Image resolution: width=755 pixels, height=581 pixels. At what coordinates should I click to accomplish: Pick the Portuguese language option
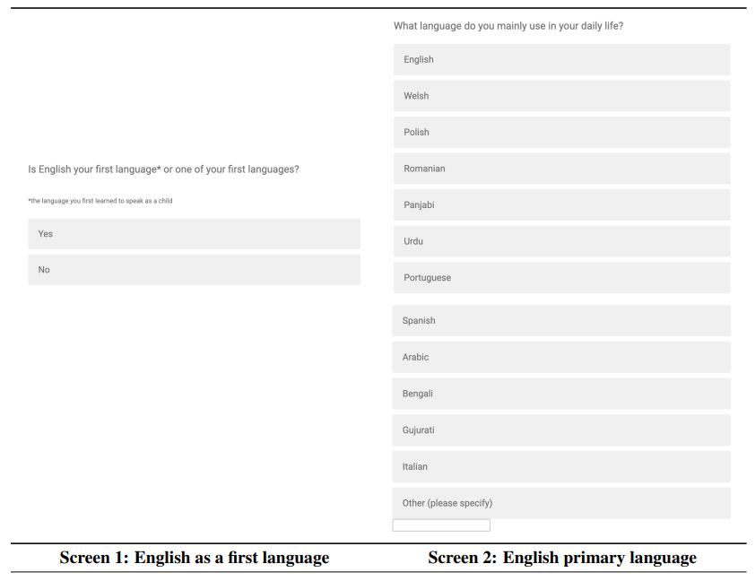pyautogui.click(x=562, y=278)
